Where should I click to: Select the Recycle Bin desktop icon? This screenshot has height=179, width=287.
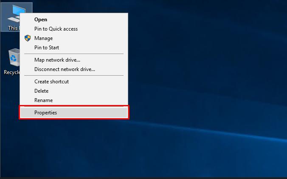click(x=11, y=62)
